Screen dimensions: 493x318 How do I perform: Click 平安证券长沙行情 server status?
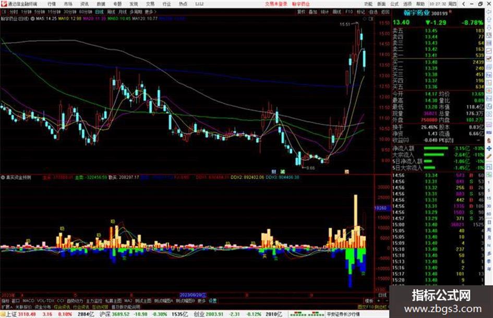[x=343, y=314]
